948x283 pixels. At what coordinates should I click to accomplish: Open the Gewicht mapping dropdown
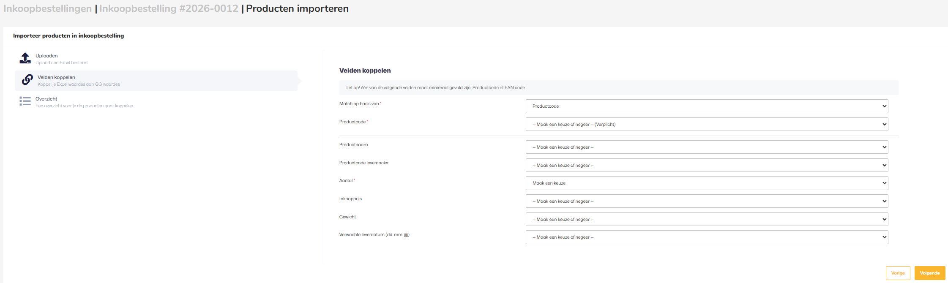707,220
